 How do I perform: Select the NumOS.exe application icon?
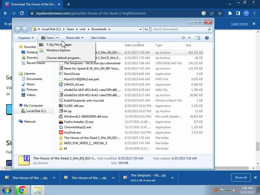click(x=61, y=74)
